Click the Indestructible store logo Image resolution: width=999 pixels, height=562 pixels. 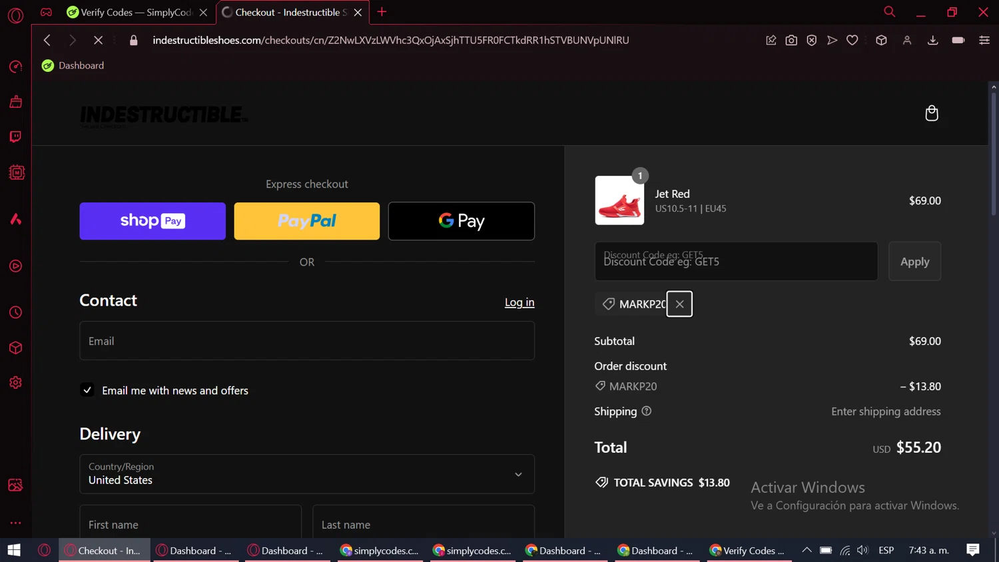164,115
